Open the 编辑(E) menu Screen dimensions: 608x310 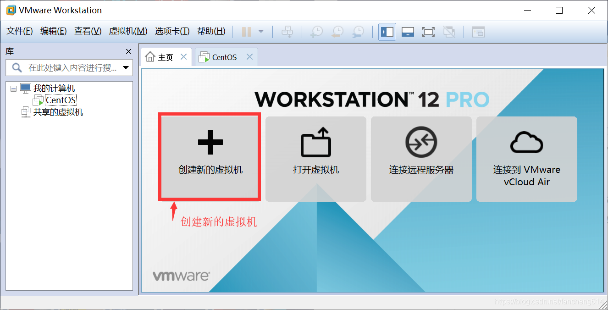click(54, 31)
